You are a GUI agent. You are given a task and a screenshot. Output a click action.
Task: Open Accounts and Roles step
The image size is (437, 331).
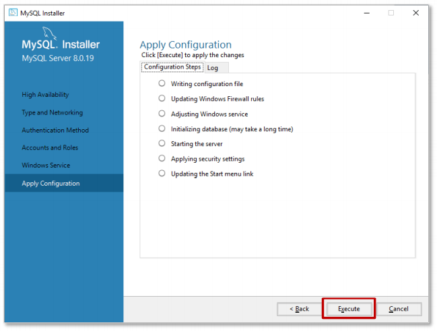pyautogui.click(x=50, y=147)
